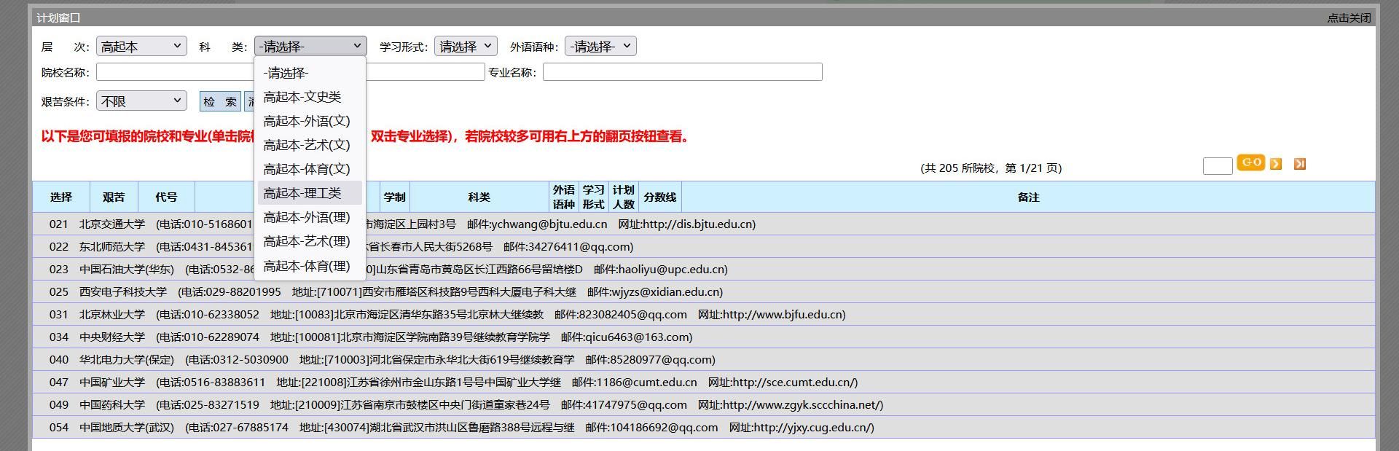The height and width of the screenshot is (451, 1399).
Task: Click the 专业名称 text field
Action: tap(682, 72)
